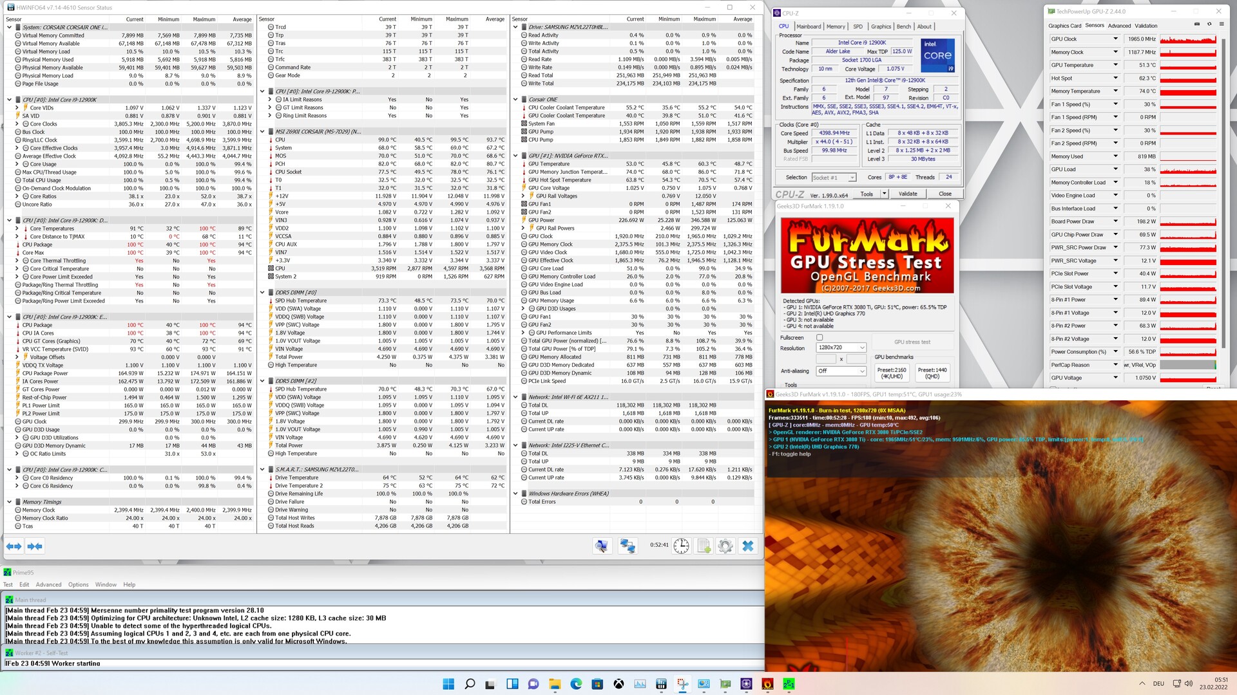
Task: Open Task View on taskbar
Action: (491, 683)
